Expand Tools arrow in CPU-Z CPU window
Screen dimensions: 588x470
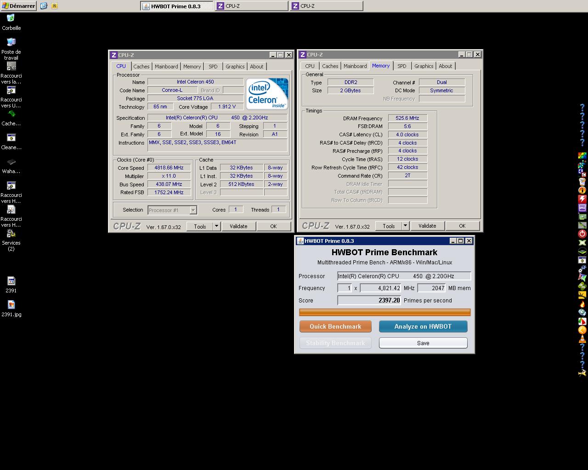216,226
